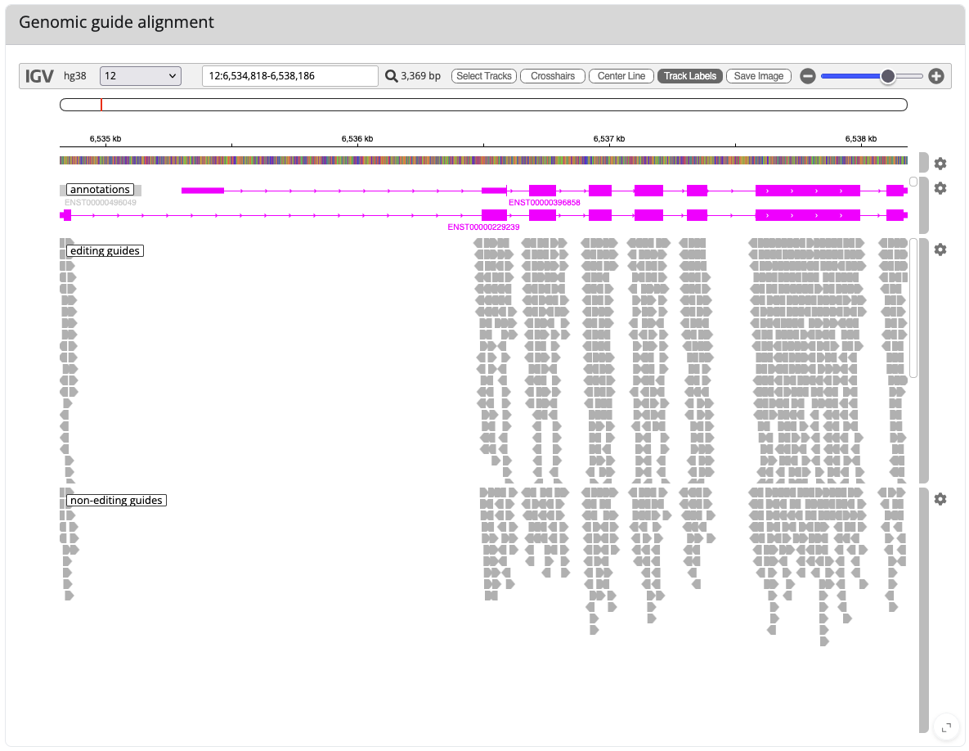Select transcript ENST00000229239
This screenshot has width=969, height=751.
tap(482, 226)
